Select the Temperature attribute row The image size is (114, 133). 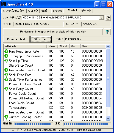pos(55,108)
